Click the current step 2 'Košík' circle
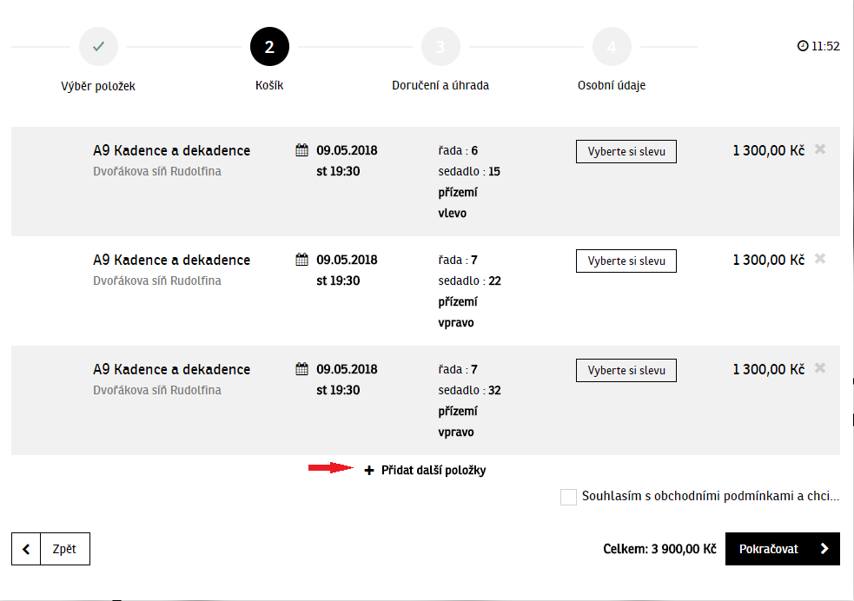 269,46
